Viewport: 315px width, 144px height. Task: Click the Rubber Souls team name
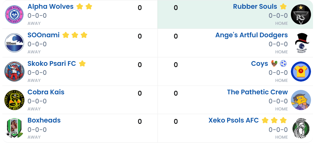click(x=255, y=6)
